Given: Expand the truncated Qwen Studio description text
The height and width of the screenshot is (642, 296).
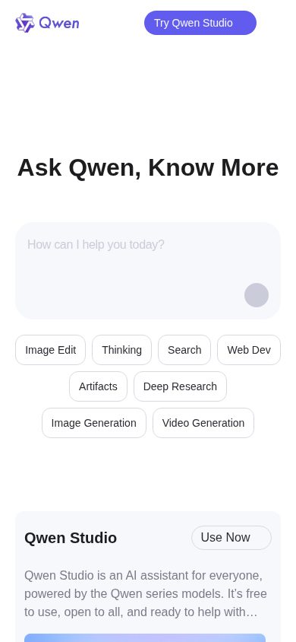Looking at the screenshot, I should tap(146, 593).
